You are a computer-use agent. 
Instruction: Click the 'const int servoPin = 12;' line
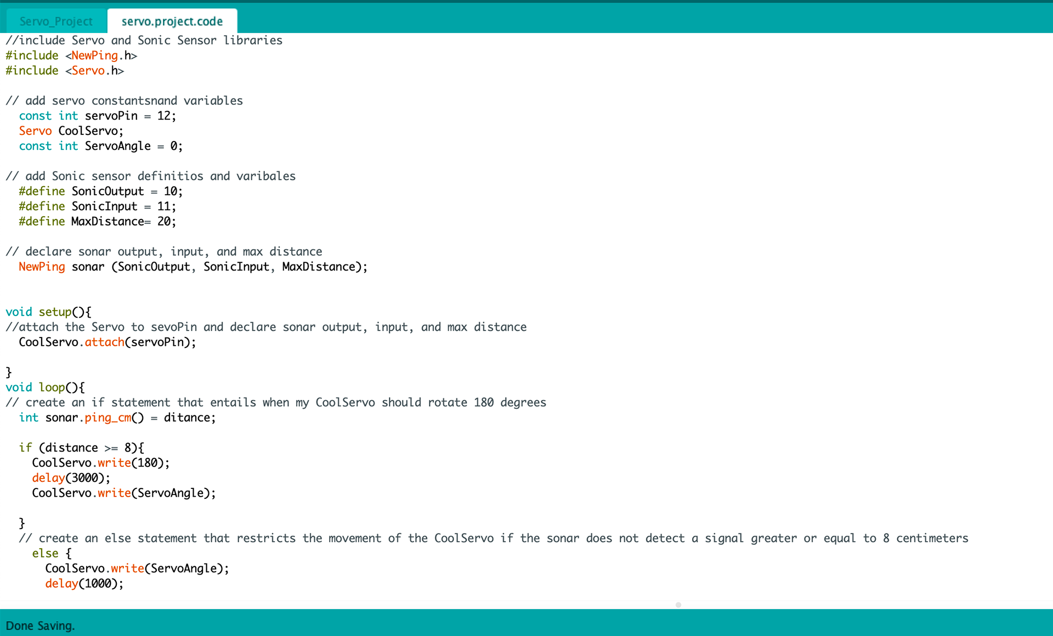[x=98, y=116]
